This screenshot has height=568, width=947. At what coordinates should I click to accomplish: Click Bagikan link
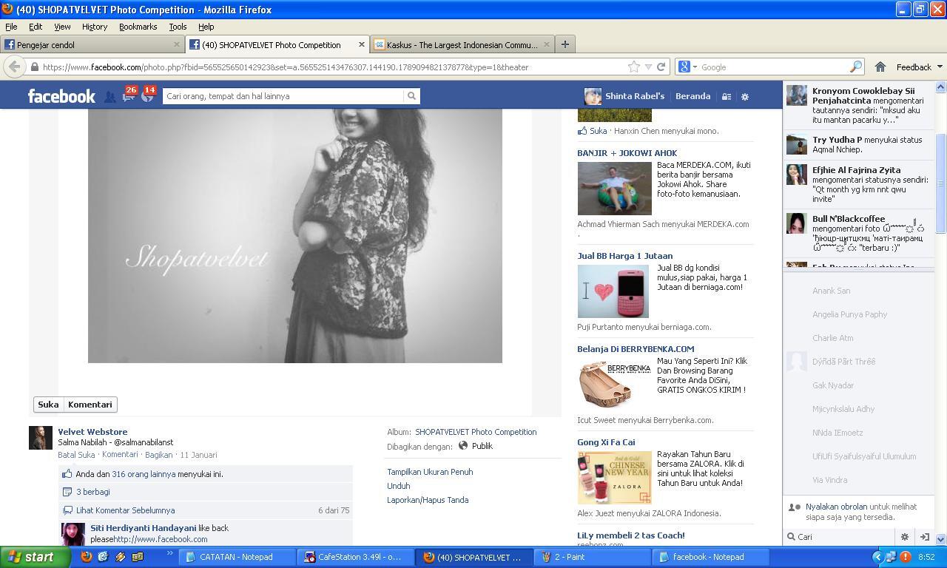coord(158,455)
